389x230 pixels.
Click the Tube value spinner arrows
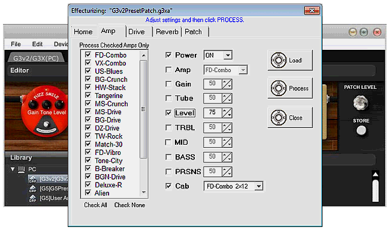227,98
